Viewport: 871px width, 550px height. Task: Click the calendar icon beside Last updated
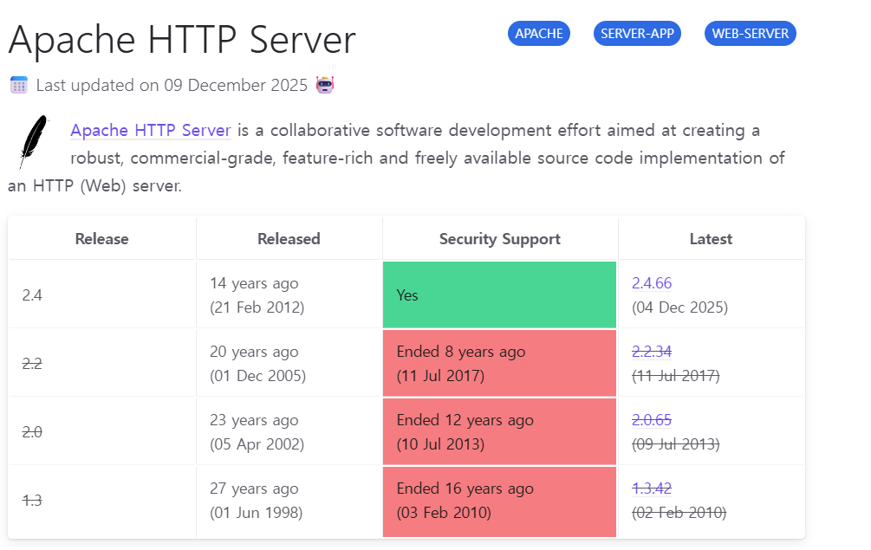pos(18,85)
